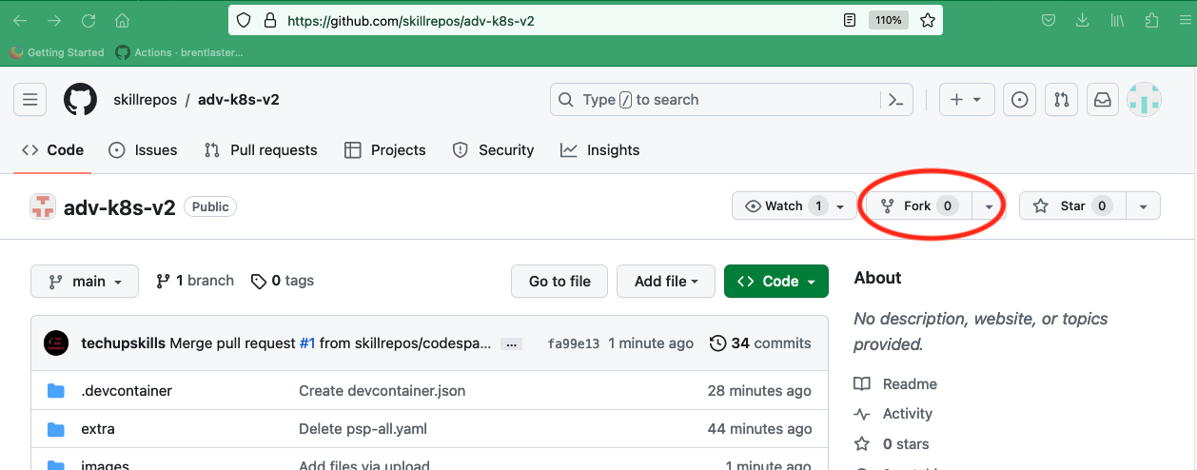Switch to the Issues tab
This screenshot has height=470, width=1197.
(143, 150)
